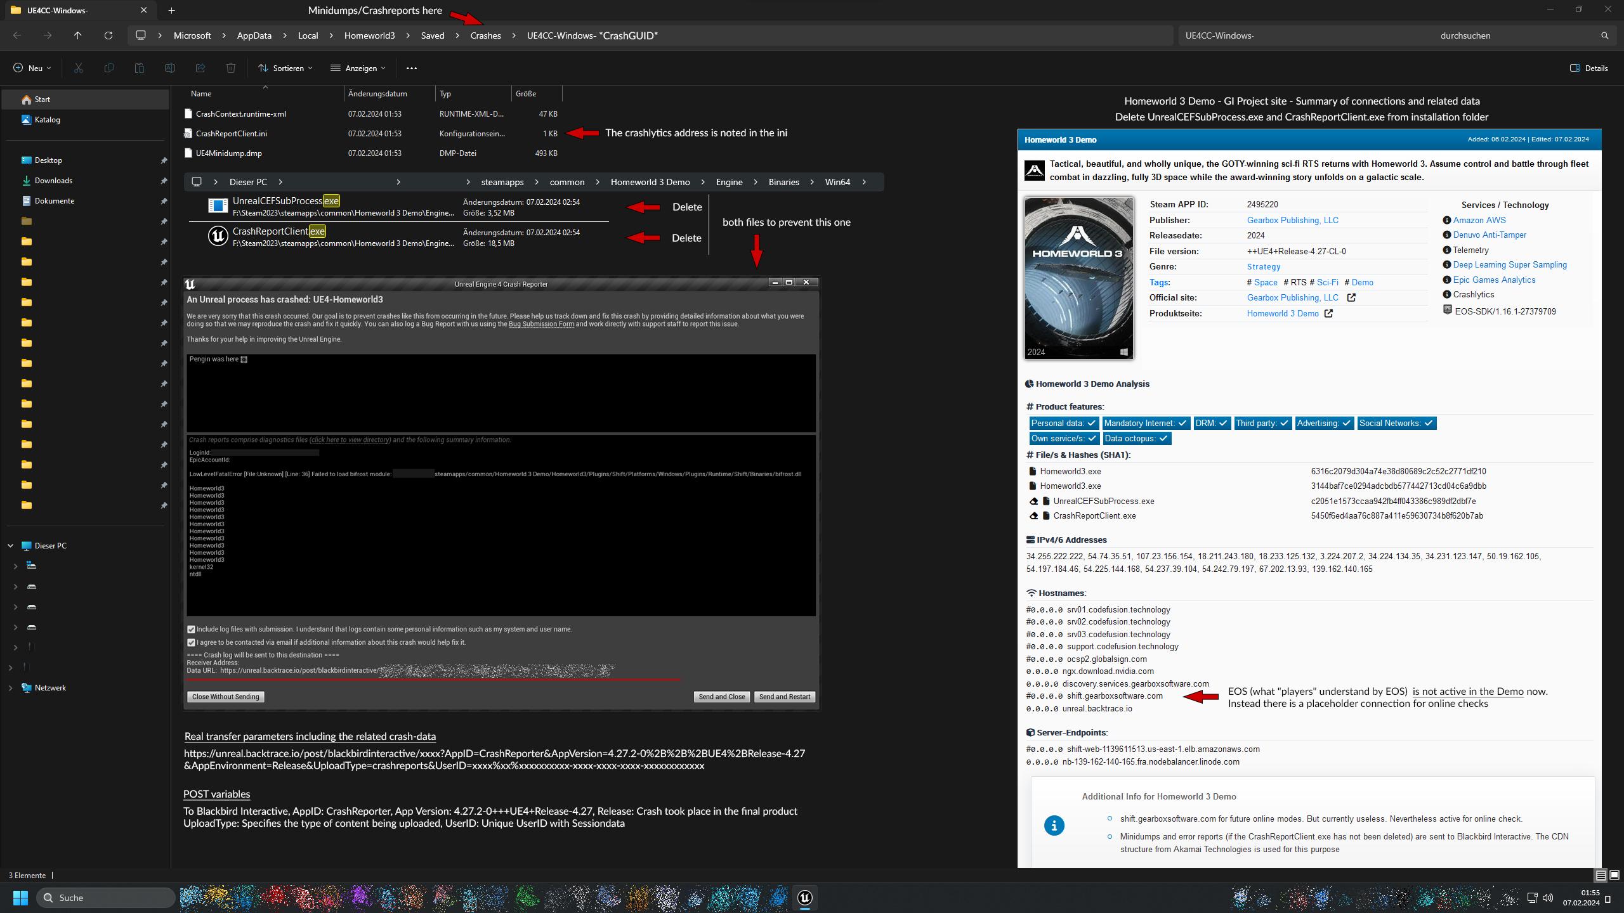This screenshot has height=913, width=1624.
Task: Click the CrashReportClient.exe Unreal file icon
Action: pos(218,236)
